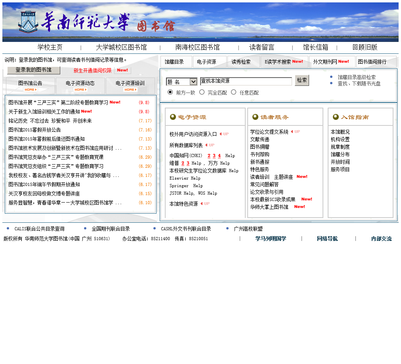Click New! icon beside 新生开通借阅权限
This screenshot has height=364, width=401.
coord(122,70)
